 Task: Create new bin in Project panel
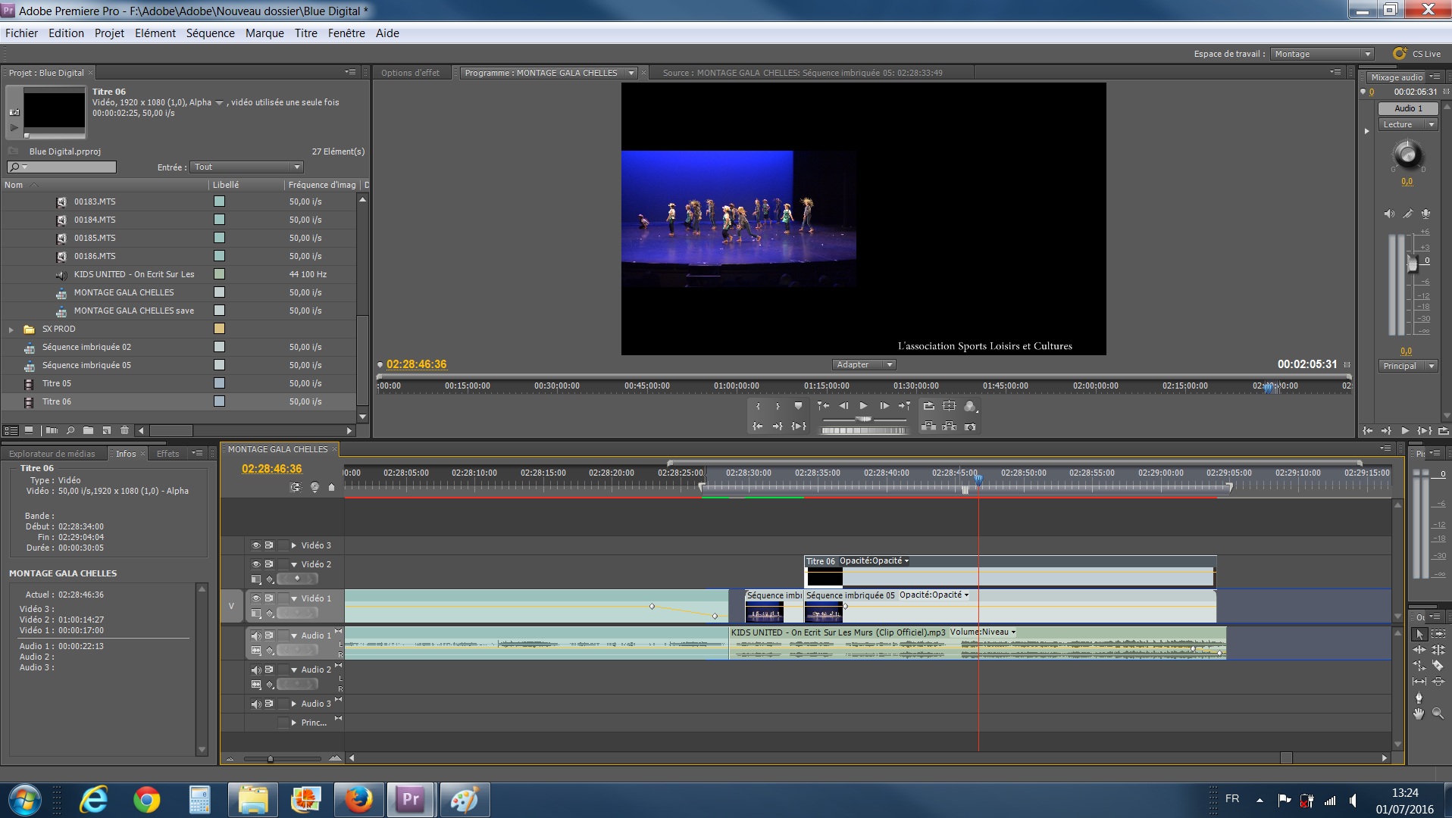point(88,430)
